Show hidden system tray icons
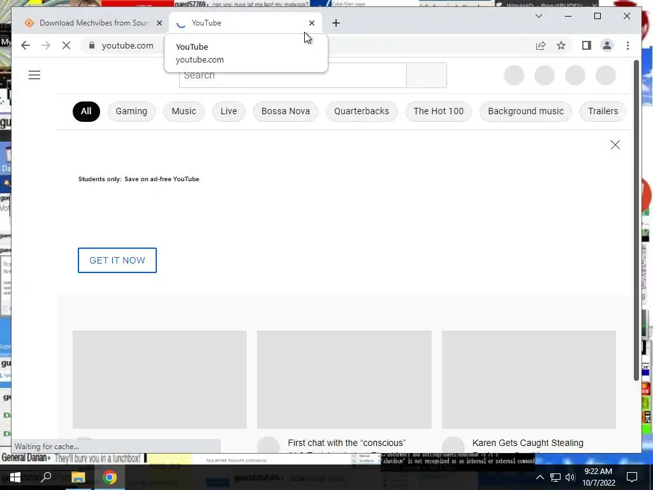 pos(539,477)
